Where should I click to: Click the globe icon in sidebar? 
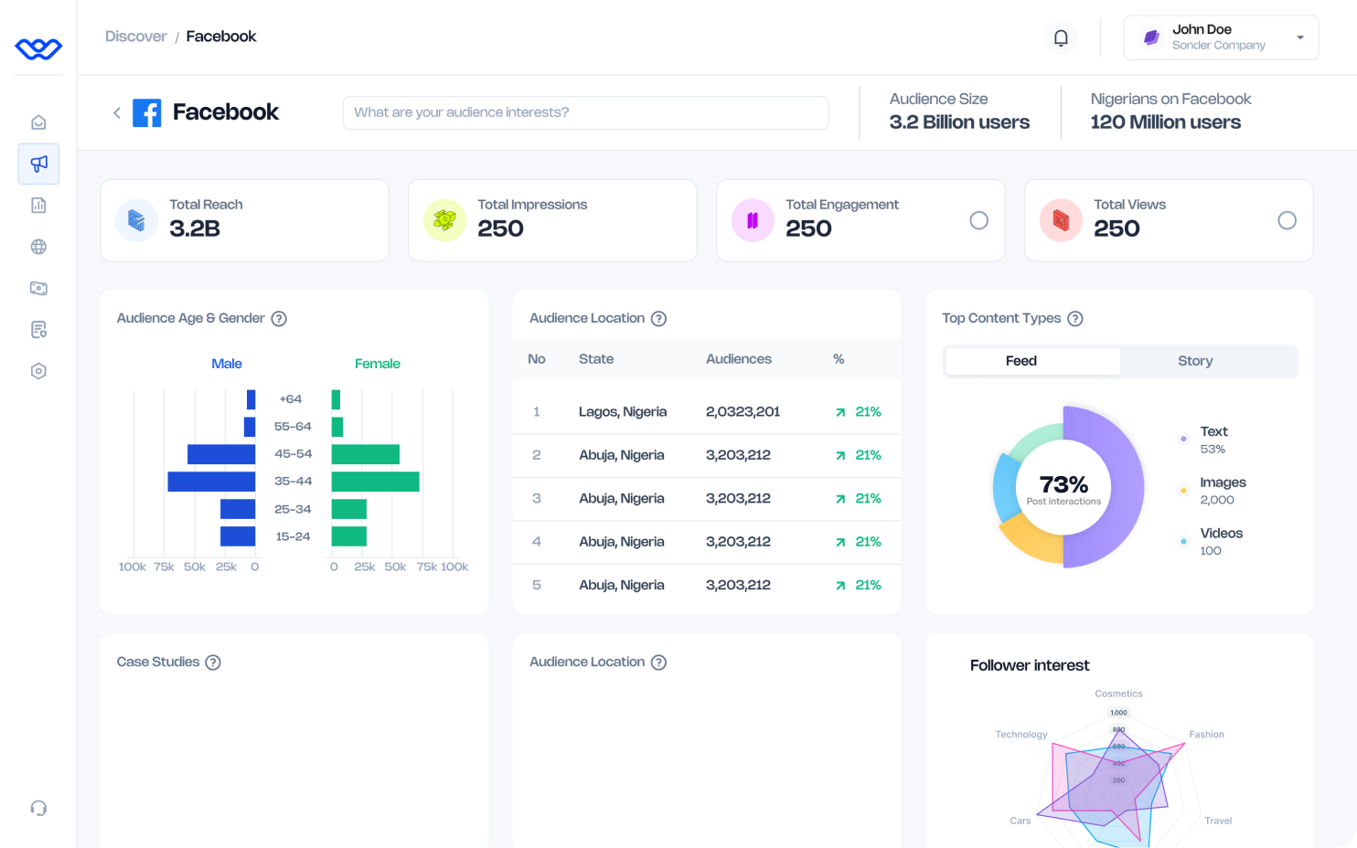click(x=38, y=247)
